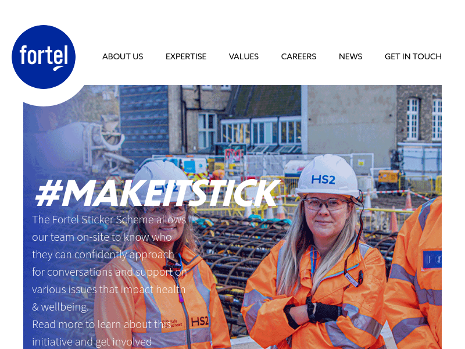
Task: Click 'Read more to learn about this' text
Action: click(101, 325)
